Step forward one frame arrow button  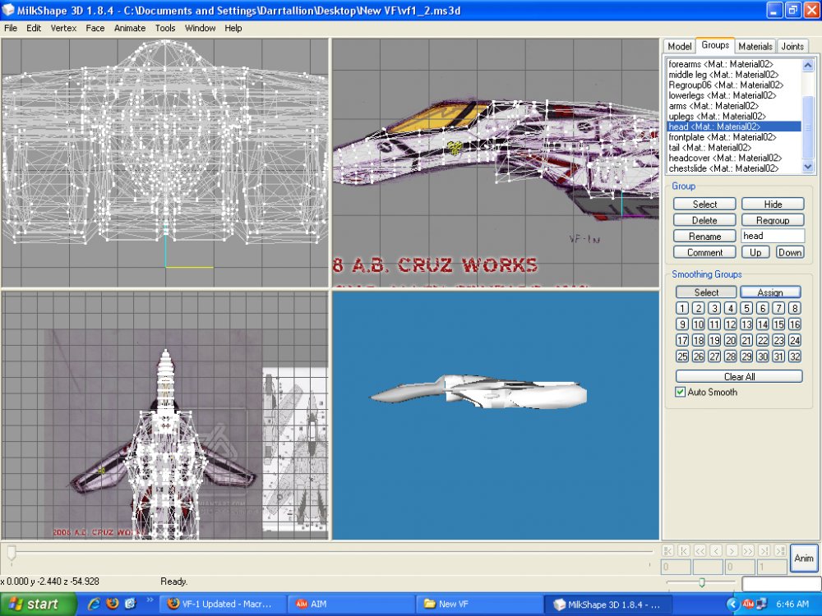tap(732, 550)
